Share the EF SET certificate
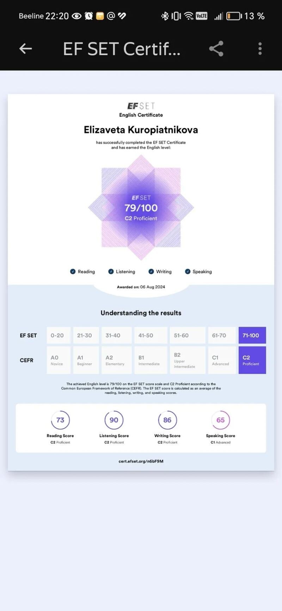Viewport: 282px width, 611px height. 216,49
